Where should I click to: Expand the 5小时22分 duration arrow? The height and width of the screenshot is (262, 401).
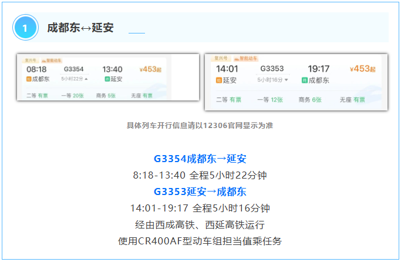(x=87, y=79)
